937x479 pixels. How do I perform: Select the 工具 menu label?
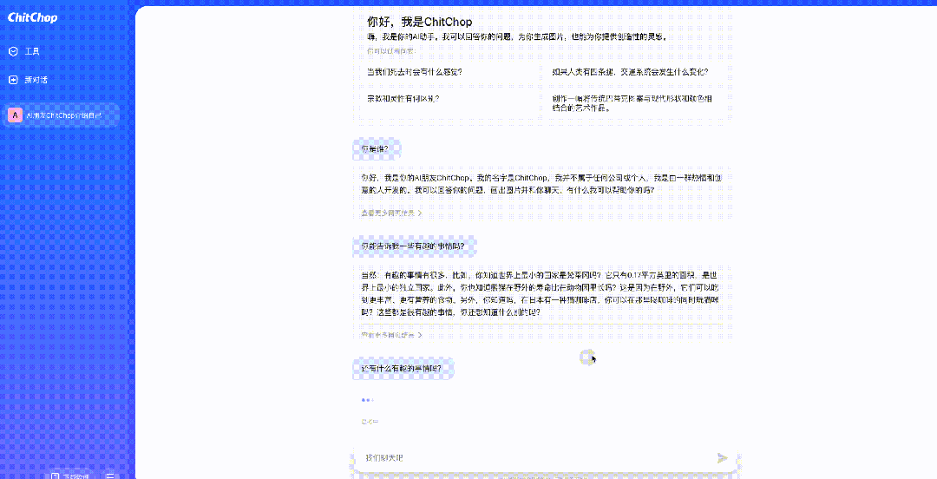click(x=32, y=51)
